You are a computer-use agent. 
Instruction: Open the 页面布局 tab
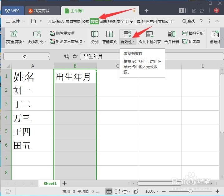(x=73, y=21)
